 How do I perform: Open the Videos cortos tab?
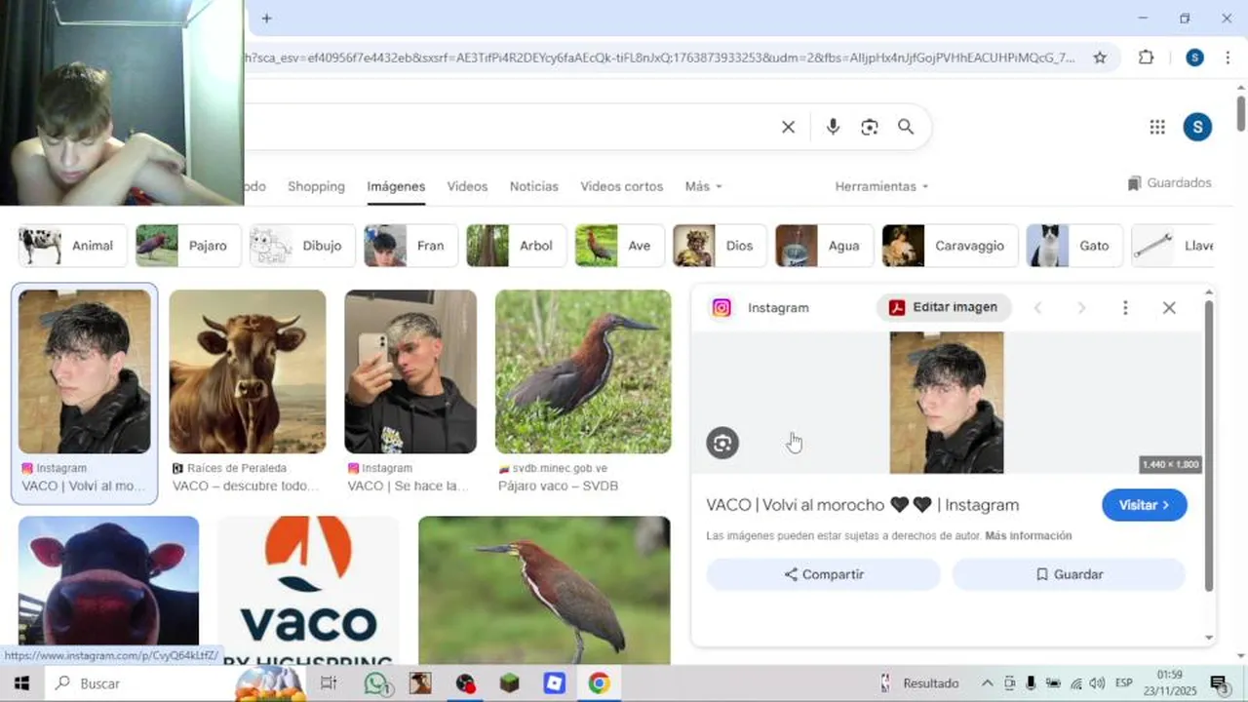621,186
